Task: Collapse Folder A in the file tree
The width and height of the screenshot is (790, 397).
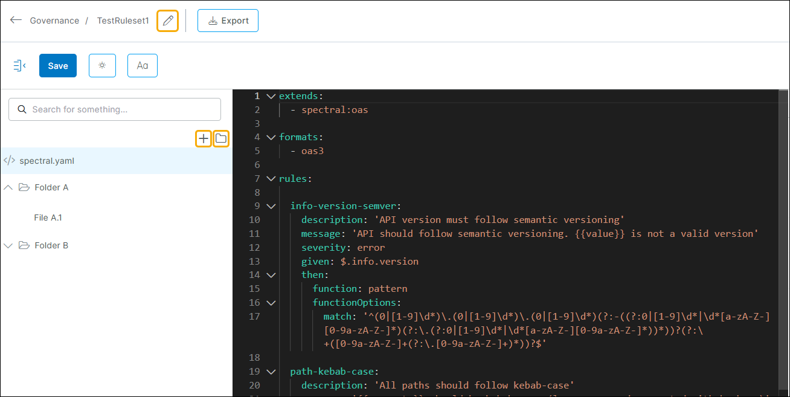Action: point(8,187)
